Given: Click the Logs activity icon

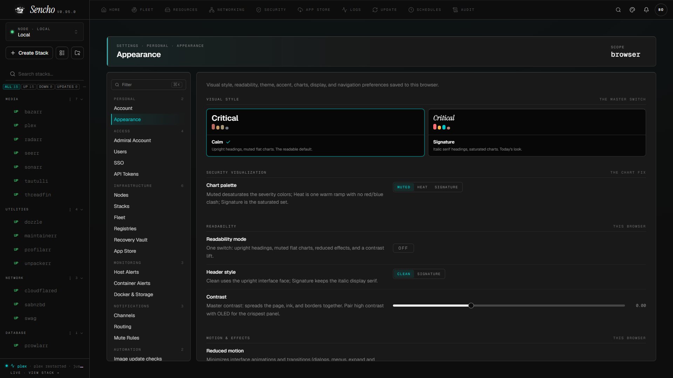Looking at the screenshot, I should [345, 10].
